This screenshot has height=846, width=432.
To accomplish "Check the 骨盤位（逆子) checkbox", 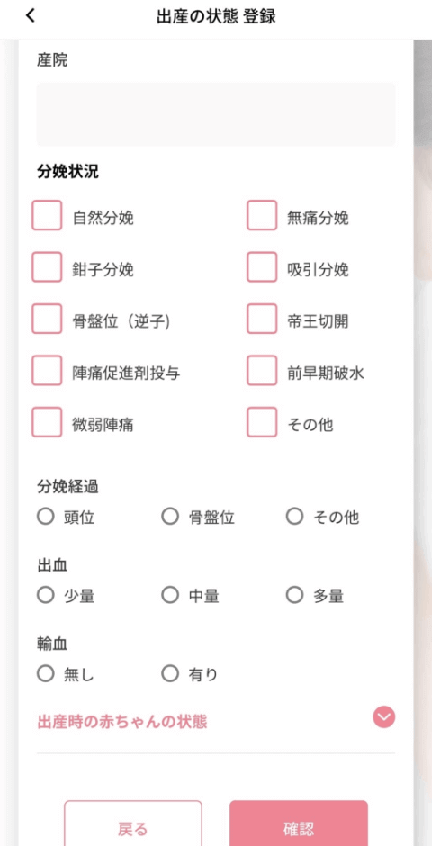I will point(47,319).
